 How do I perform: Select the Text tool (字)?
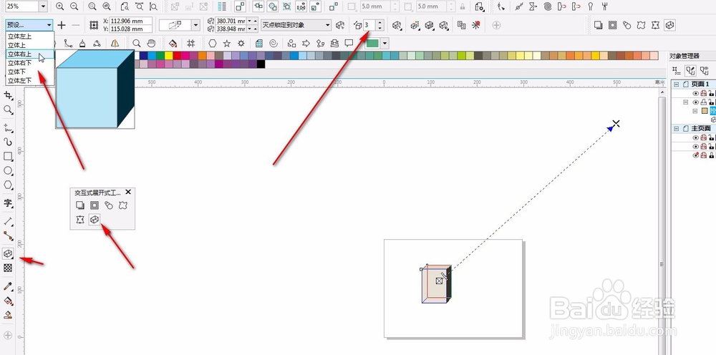[8, 203]
